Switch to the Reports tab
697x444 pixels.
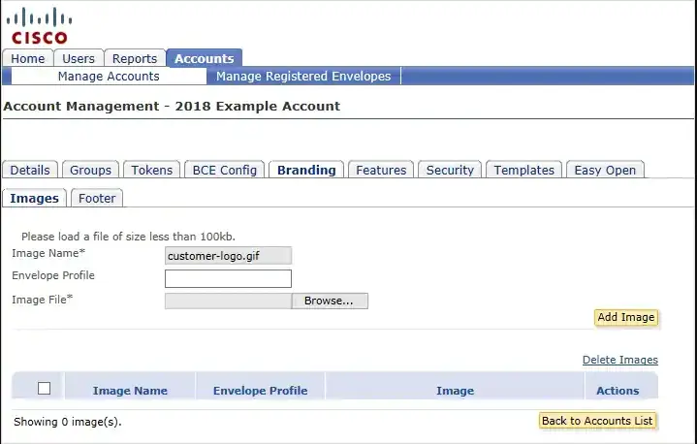[134, 59]
